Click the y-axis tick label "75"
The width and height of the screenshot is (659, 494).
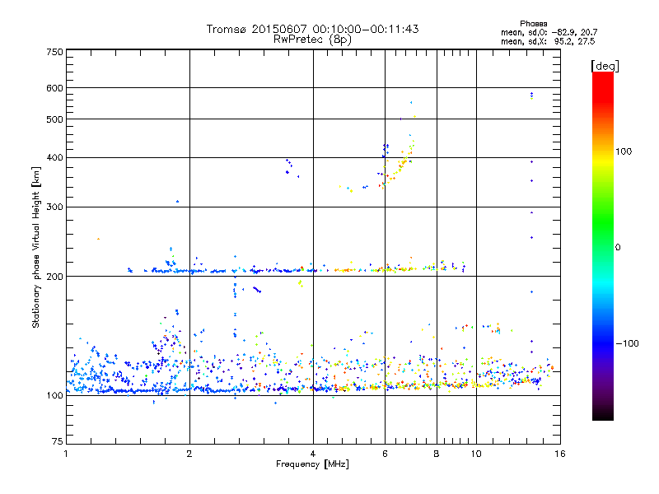coord(58,441)
